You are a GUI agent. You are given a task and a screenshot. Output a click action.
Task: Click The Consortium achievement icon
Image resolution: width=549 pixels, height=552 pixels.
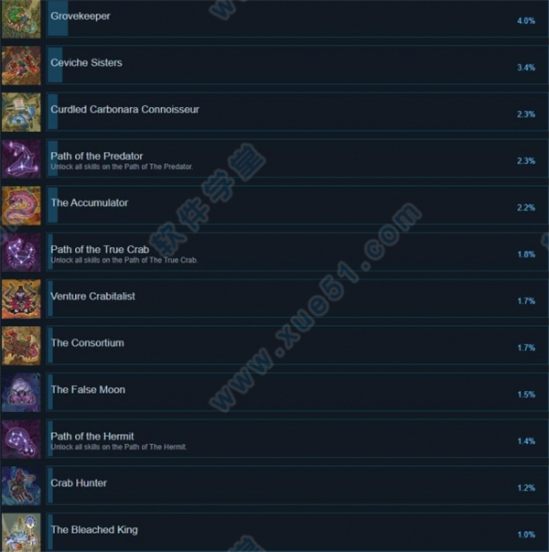(x=21, y=346)
